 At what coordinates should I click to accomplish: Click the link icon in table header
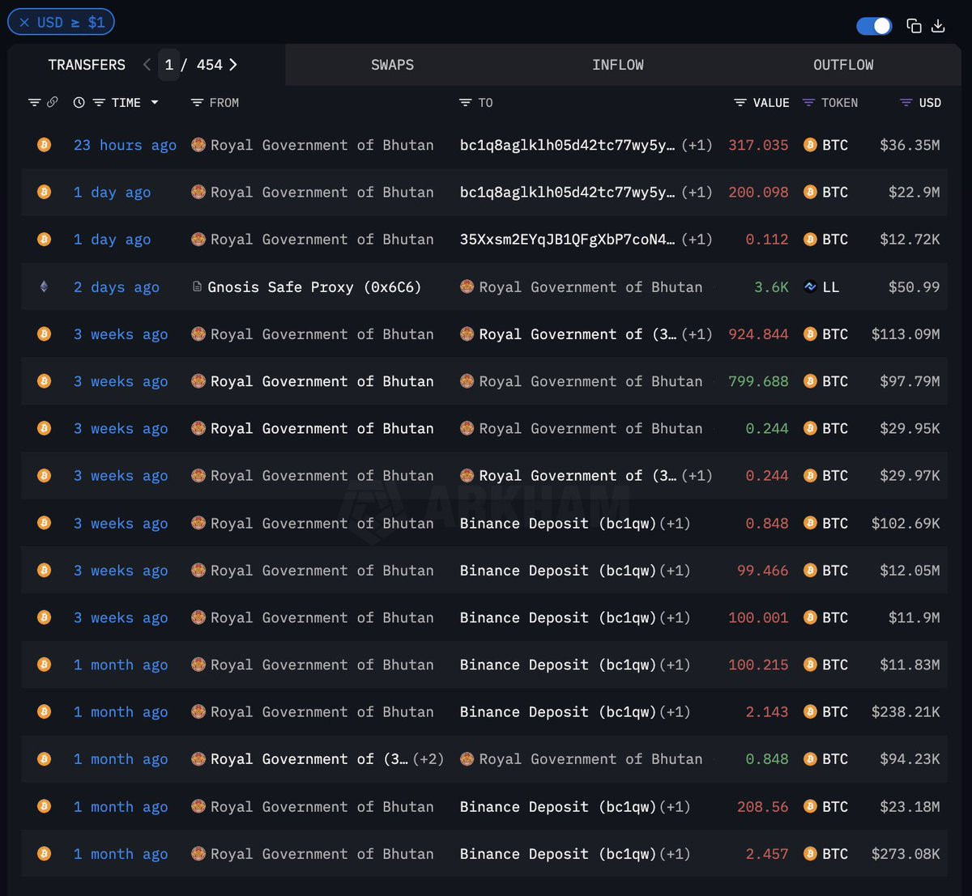tap(52, 103)
